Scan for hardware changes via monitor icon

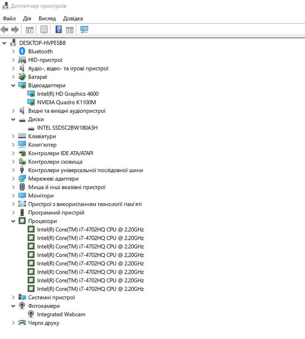84,30
